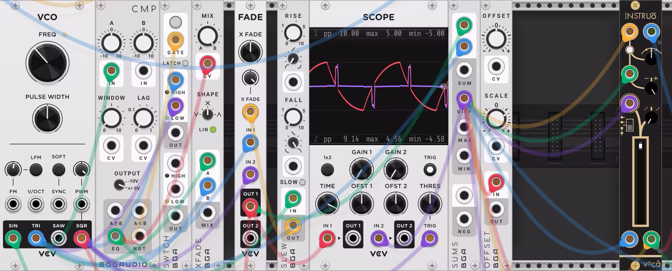Click the CMP A≥B output jack
The image size is (672, 271).
click(x=115, y=210)
